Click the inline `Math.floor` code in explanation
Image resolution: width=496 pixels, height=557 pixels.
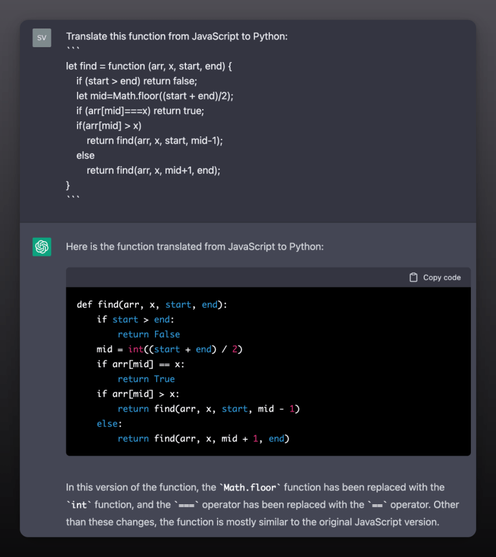pos(250,488)
